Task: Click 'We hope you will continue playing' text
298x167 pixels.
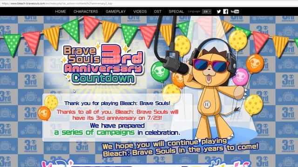Action: pyautogui.click(x=164, y=144)
